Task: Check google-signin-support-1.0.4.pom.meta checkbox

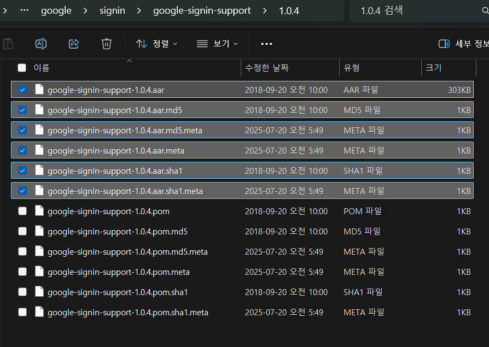Action: (x=22, y=272)
